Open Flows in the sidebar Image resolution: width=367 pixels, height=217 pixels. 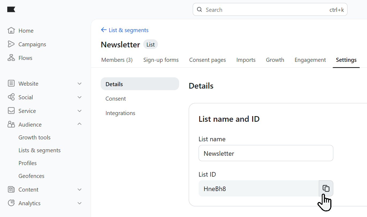[x=25, y=58]
